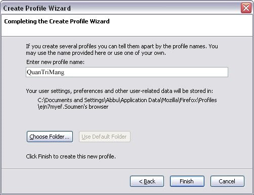Click the greyed-out Use Default Folder button
Viewport: 254px width, 195px height.
click(x=105, y=137)
